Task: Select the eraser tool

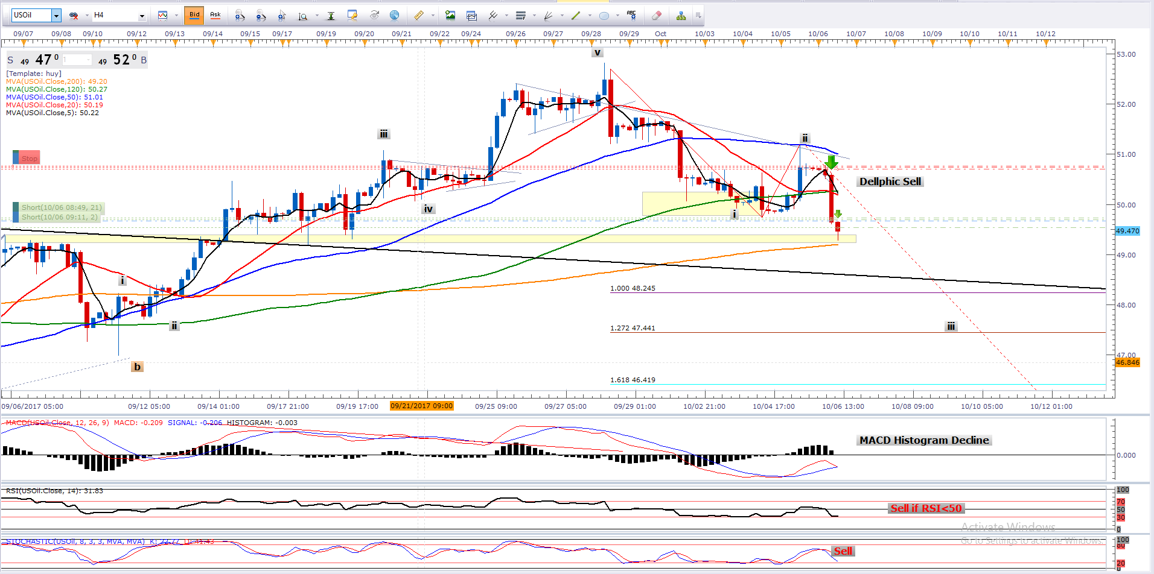Action: coord(657,16)
